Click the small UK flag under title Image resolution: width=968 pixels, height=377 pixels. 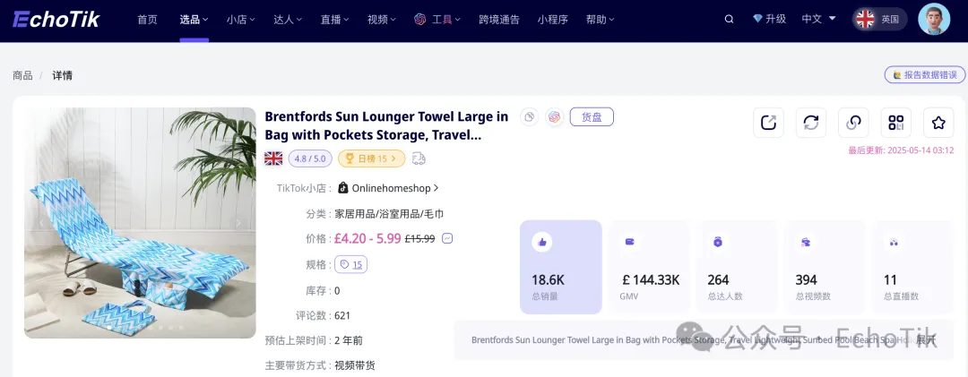click(x=273, y=159)
